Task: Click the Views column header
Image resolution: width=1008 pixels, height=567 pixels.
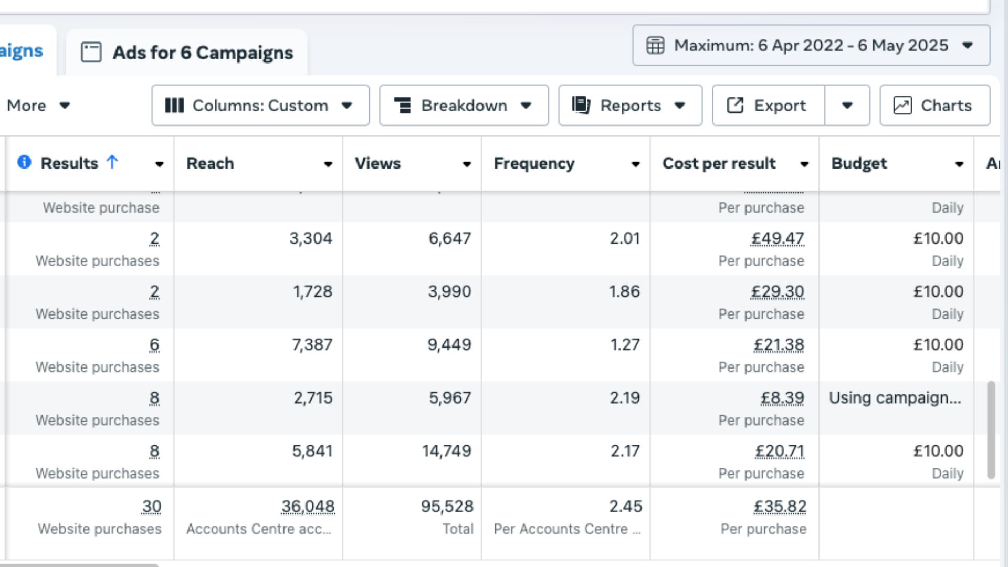Action: tap(377, 163)
